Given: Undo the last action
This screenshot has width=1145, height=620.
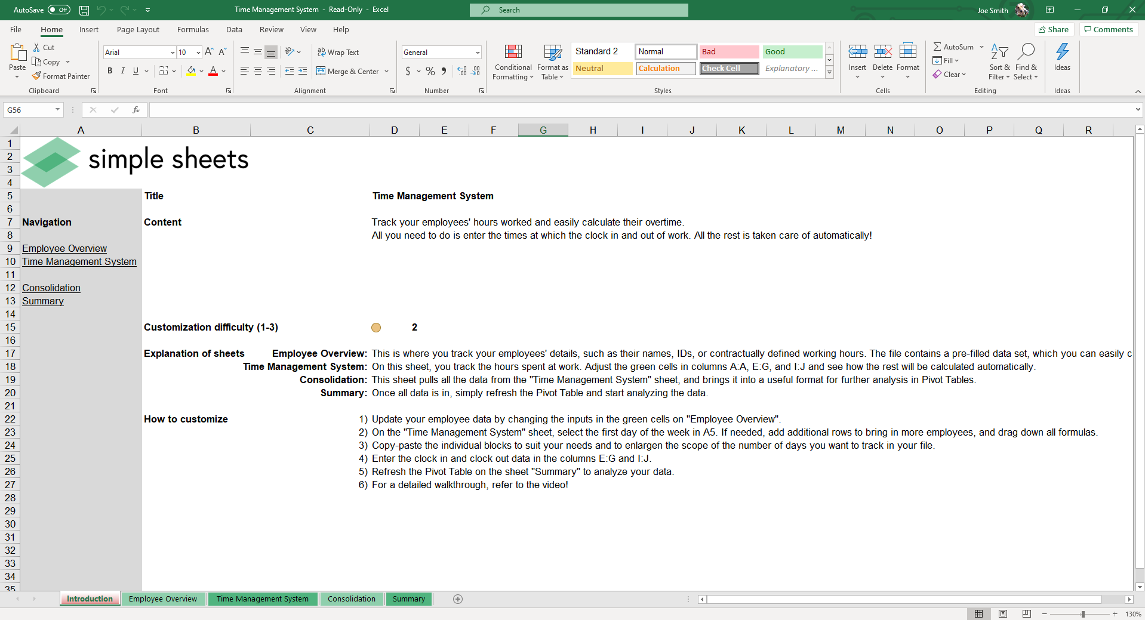Looking at the screenshot, I should [101, 10].
